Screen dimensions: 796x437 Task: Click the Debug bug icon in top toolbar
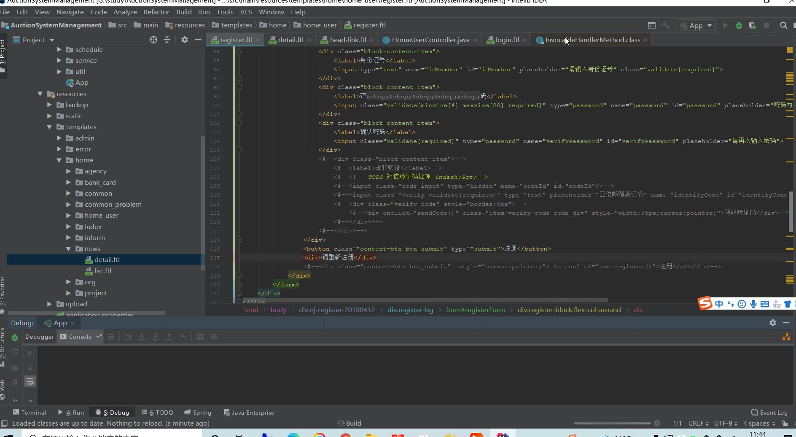739,25
